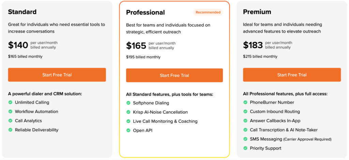Start Free Trial for the Professional plan
The image size is (349, 160).
tap(174, 75)
